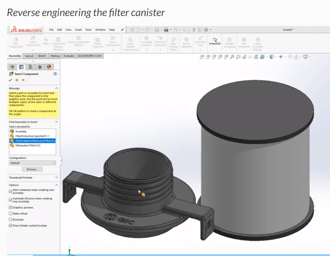Viewport: 330px width, 256px height.
Task: Switch to the Evaluate tab
Action: tap(69, 56)
